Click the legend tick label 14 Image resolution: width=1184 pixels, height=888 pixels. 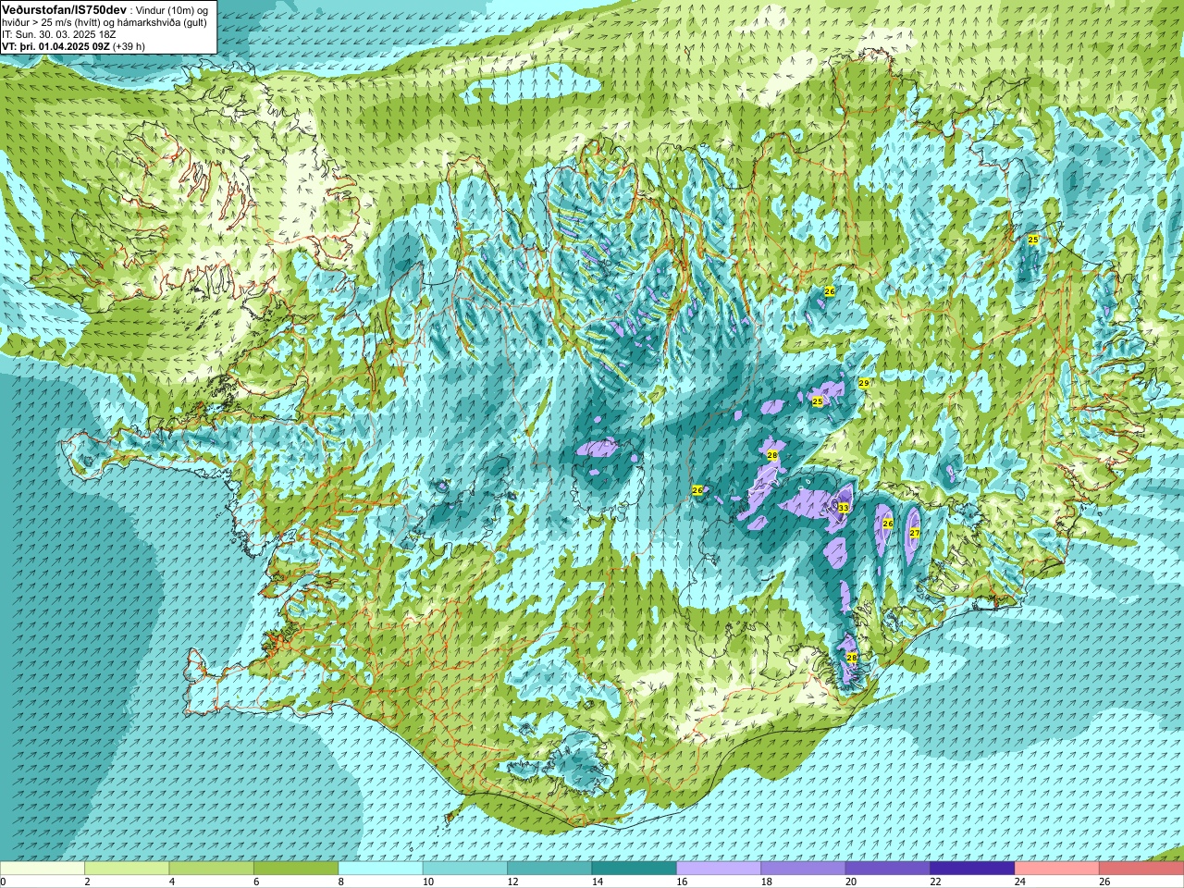[x=598, y=882]
